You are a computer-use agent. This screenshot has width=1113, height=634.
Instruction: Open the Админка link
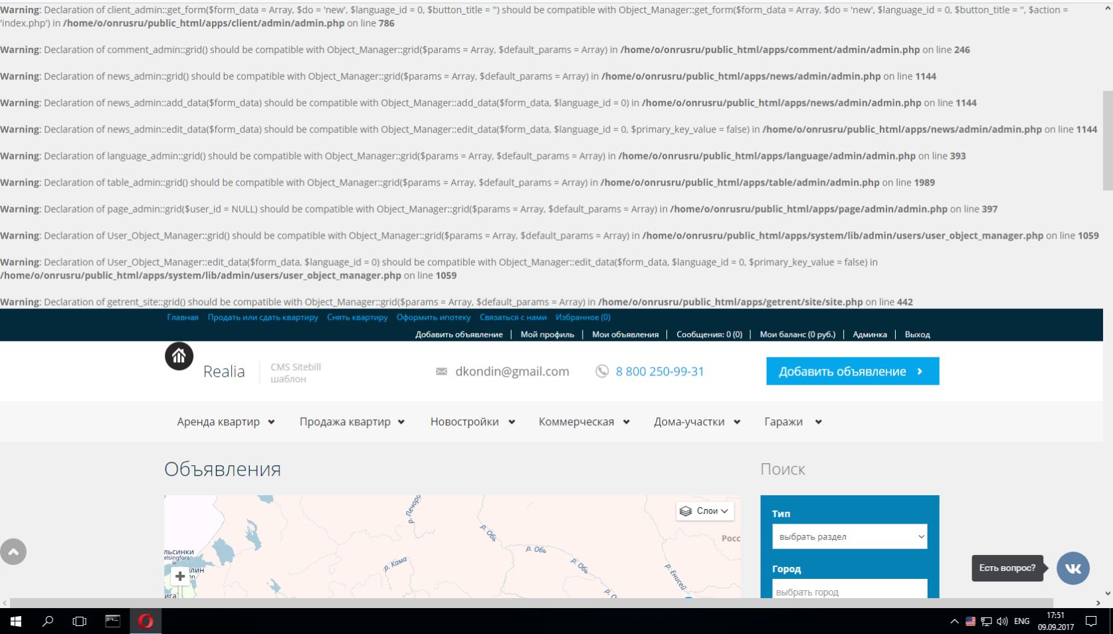(869, 334)
